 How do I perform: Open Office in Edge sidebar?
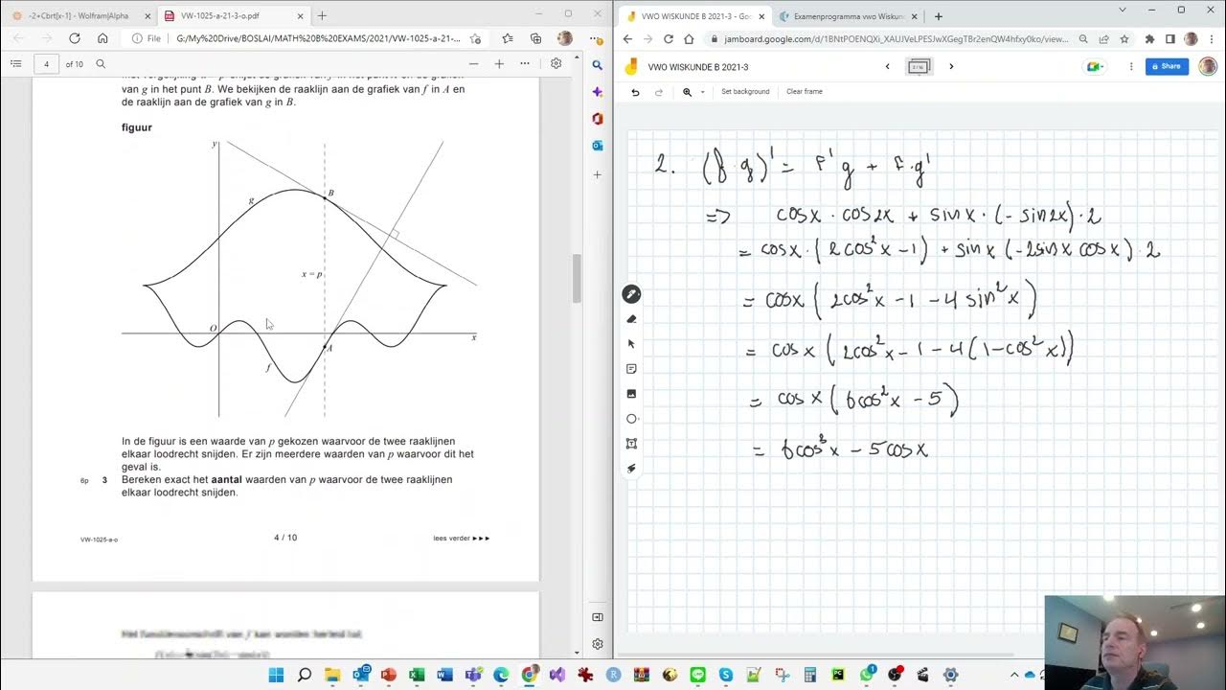598,119
